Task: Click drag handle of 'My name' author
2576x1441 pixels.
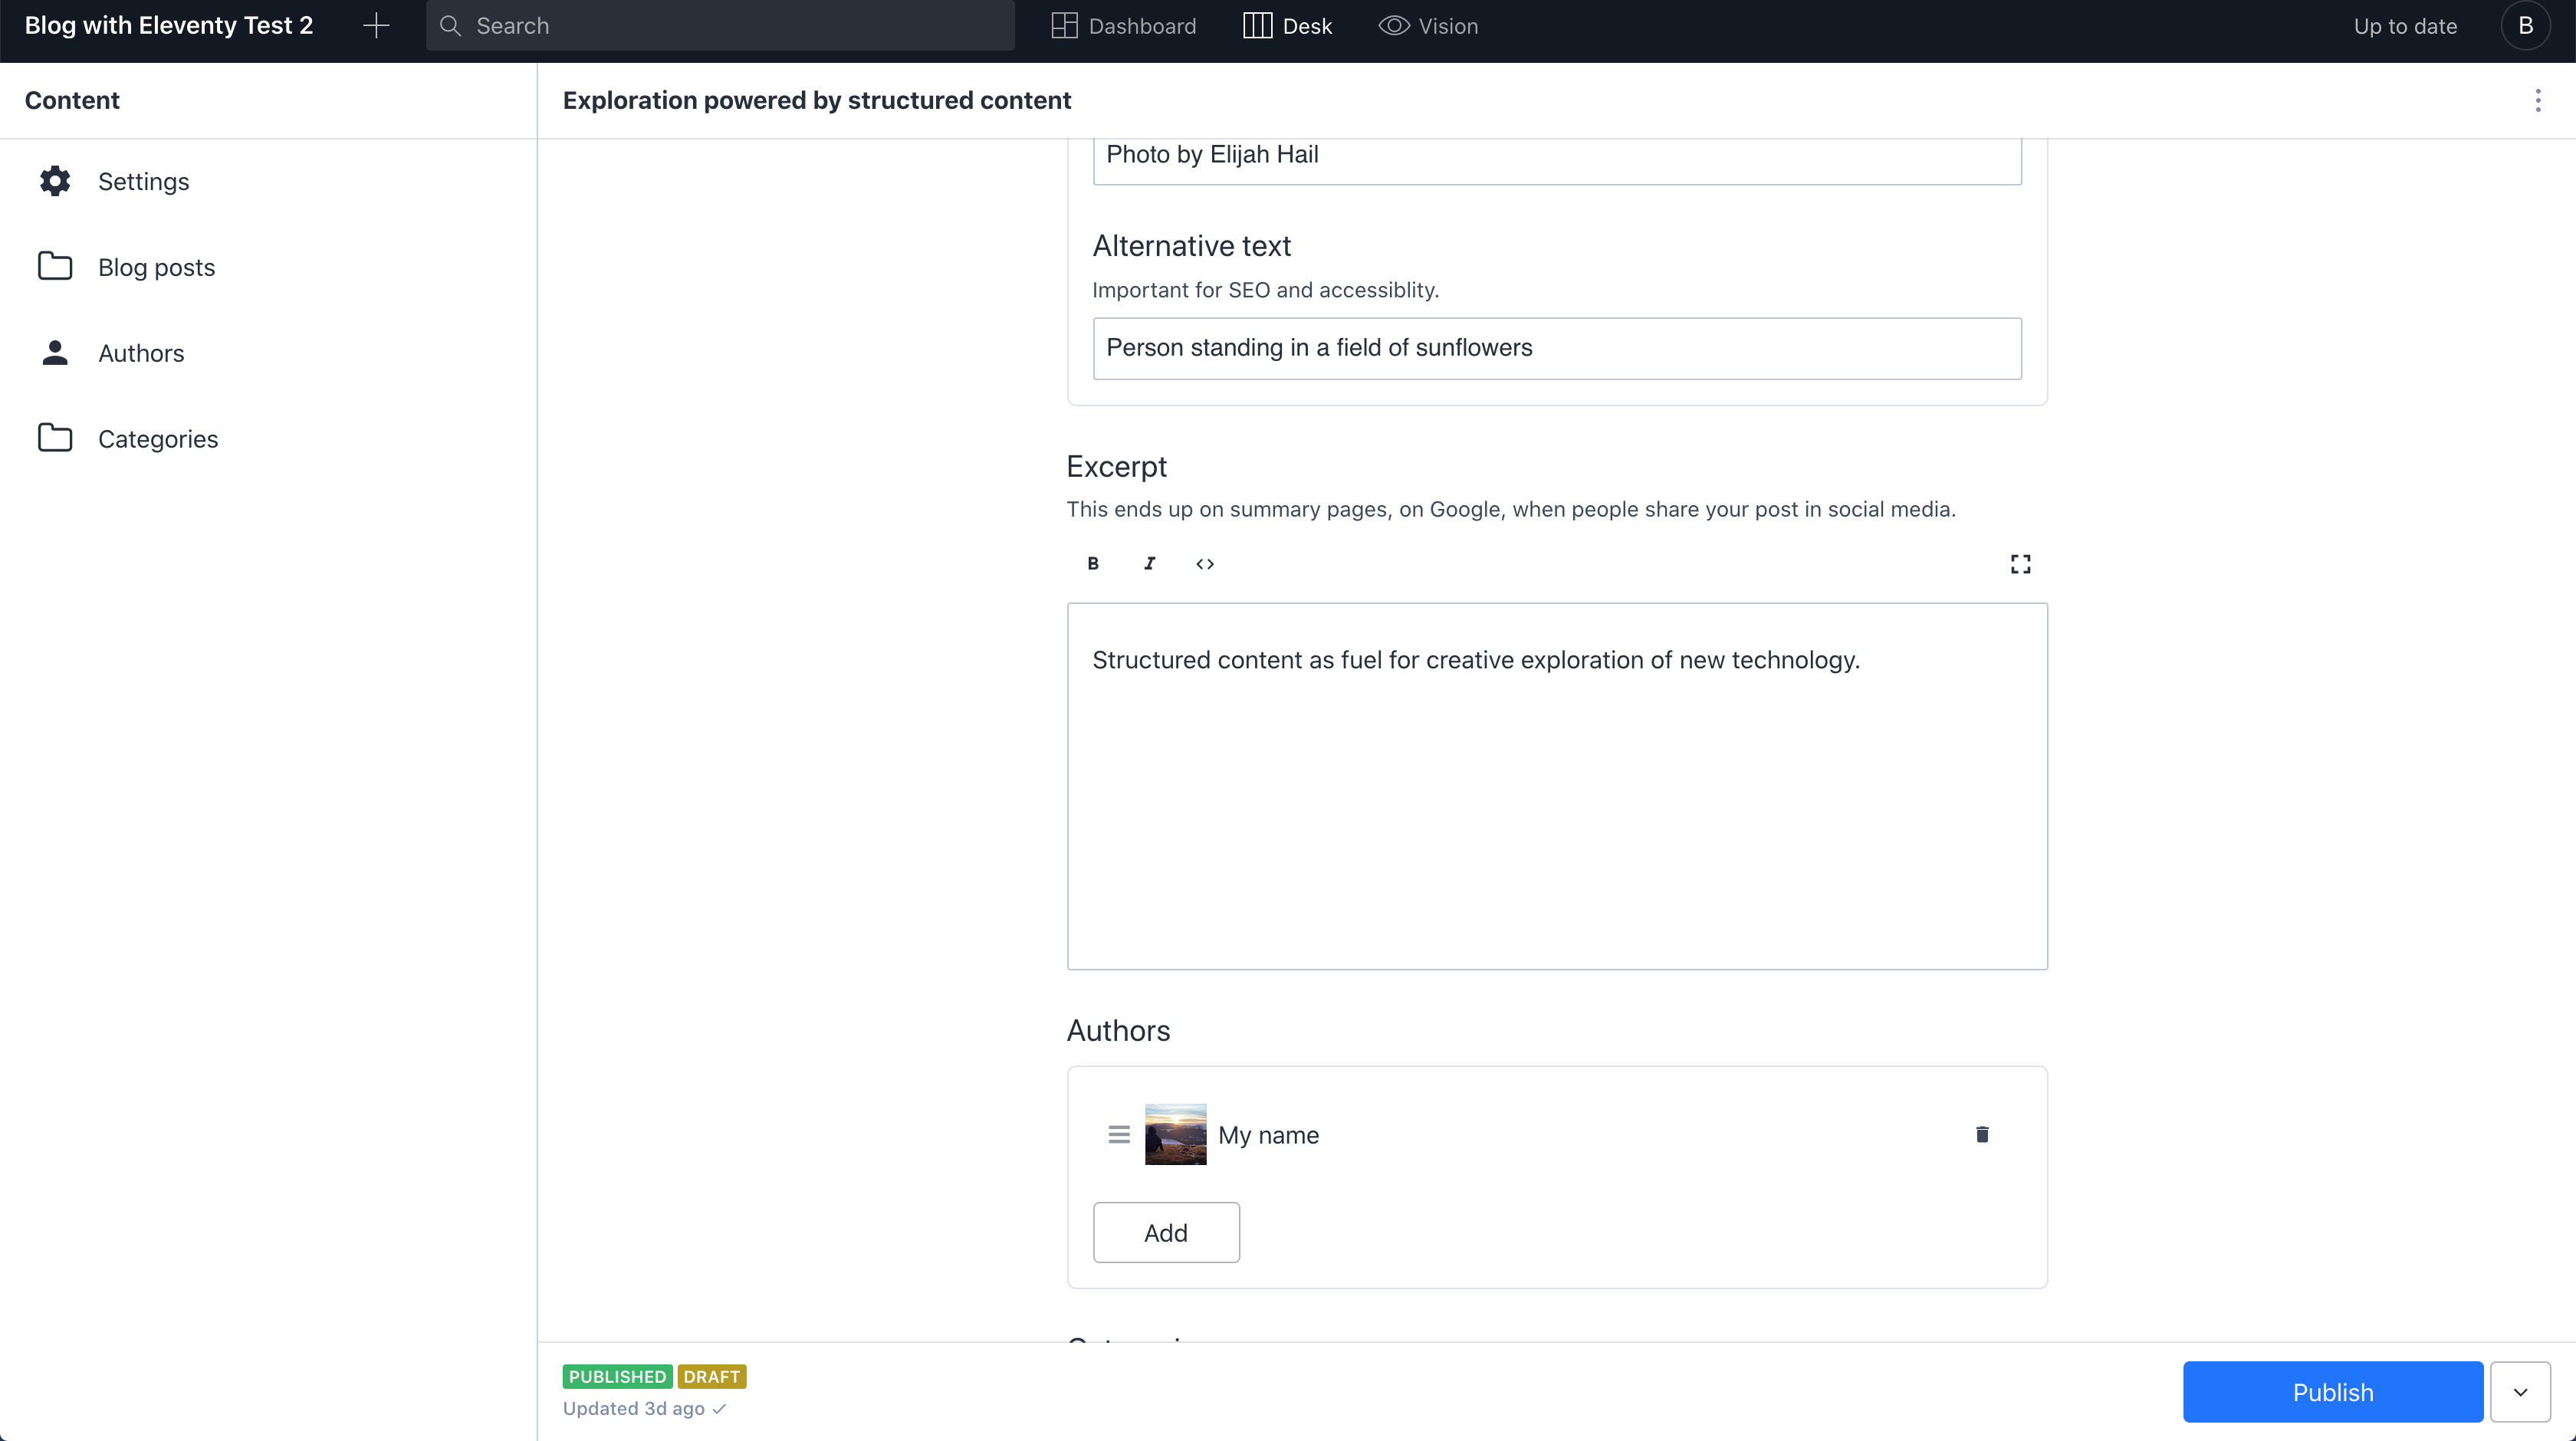Action: pyautogui.click(x=1119, y=1134)
